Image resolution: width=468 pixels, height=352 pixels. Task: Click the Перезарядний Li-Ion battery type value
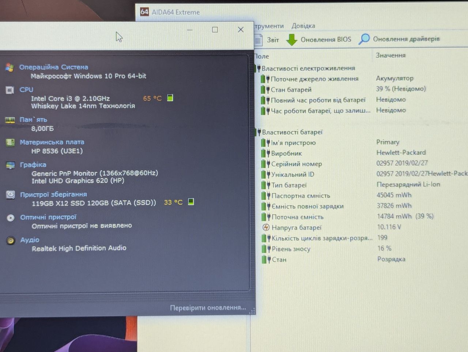(x=408, y=184)
